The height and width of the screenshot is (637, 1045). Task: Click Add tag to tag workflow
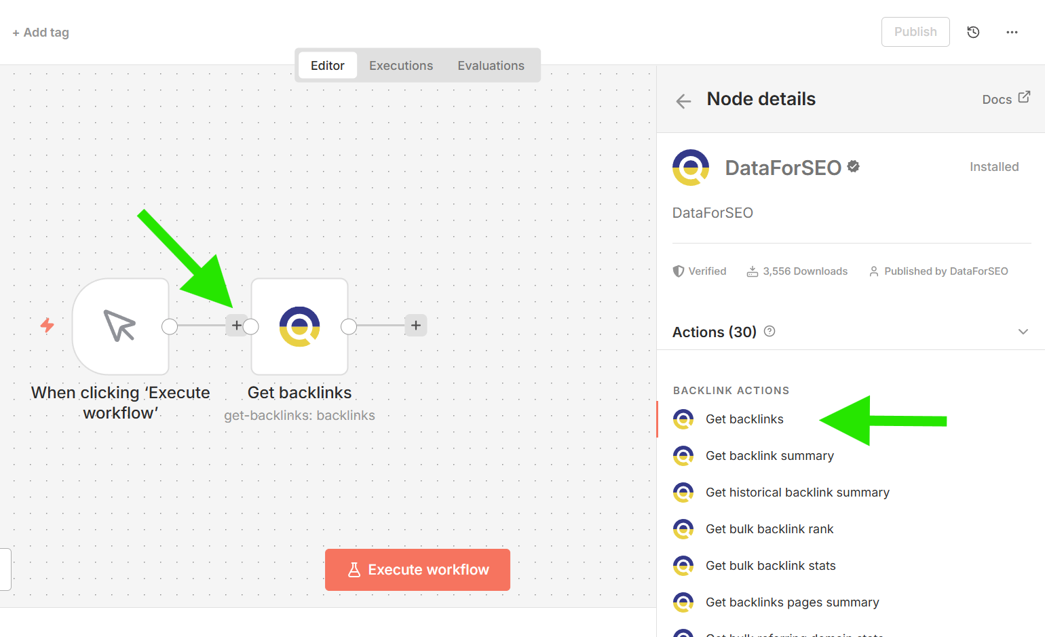(41, 33)
